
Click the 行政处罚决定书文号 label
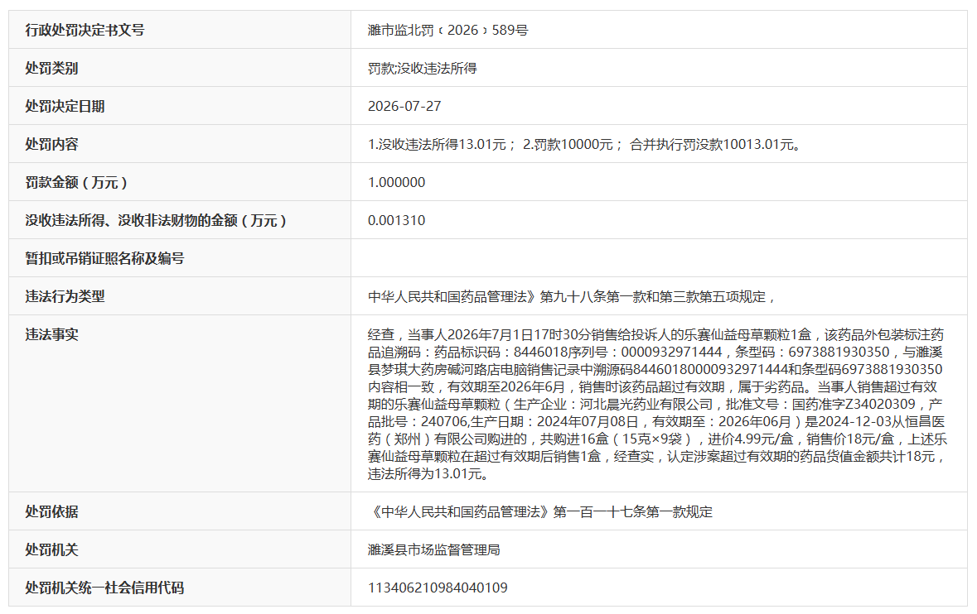point(85,30)
